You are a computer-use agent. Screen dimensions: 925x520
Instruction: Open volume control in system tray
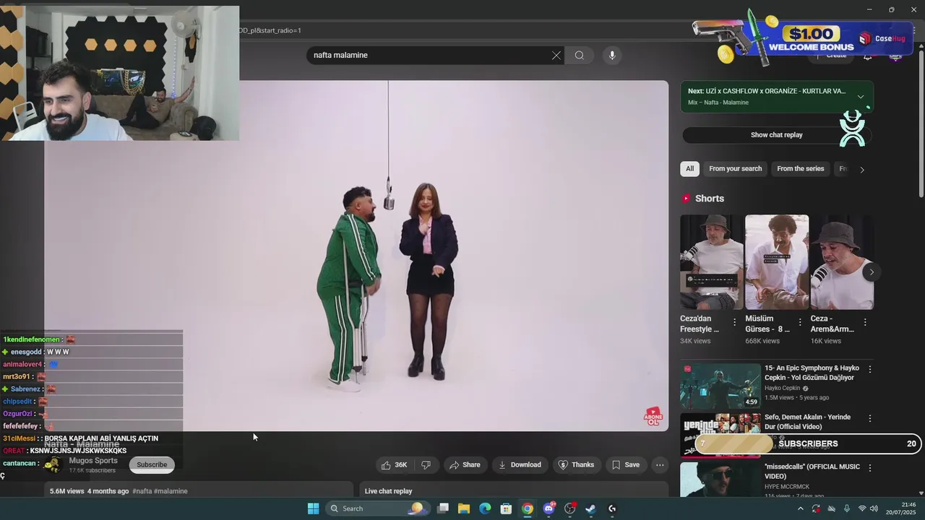(x=874, y=508)
